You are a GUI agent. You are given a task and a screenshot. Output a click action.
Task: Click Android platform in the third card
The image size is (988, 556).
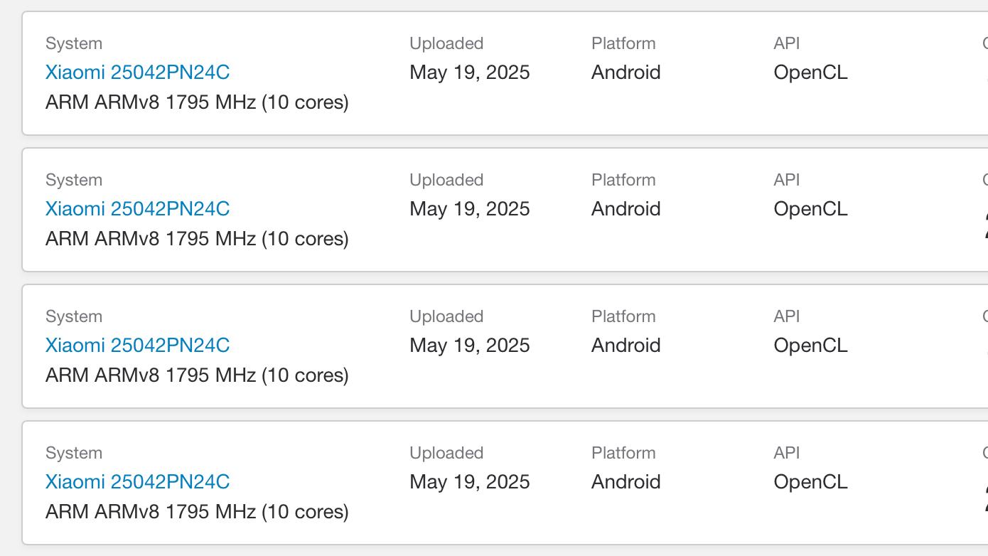click(x=625, y=346)
